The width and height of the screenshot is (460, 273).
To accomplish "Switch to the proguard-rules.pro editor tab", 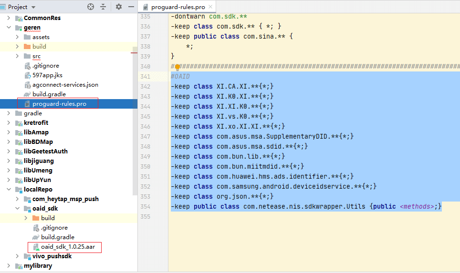I will click(178, 7).
